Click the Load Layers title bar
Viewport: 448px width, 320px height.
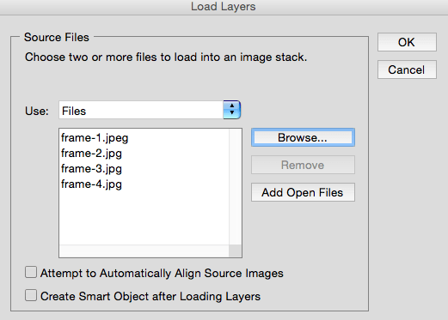(x=224, y=7)
